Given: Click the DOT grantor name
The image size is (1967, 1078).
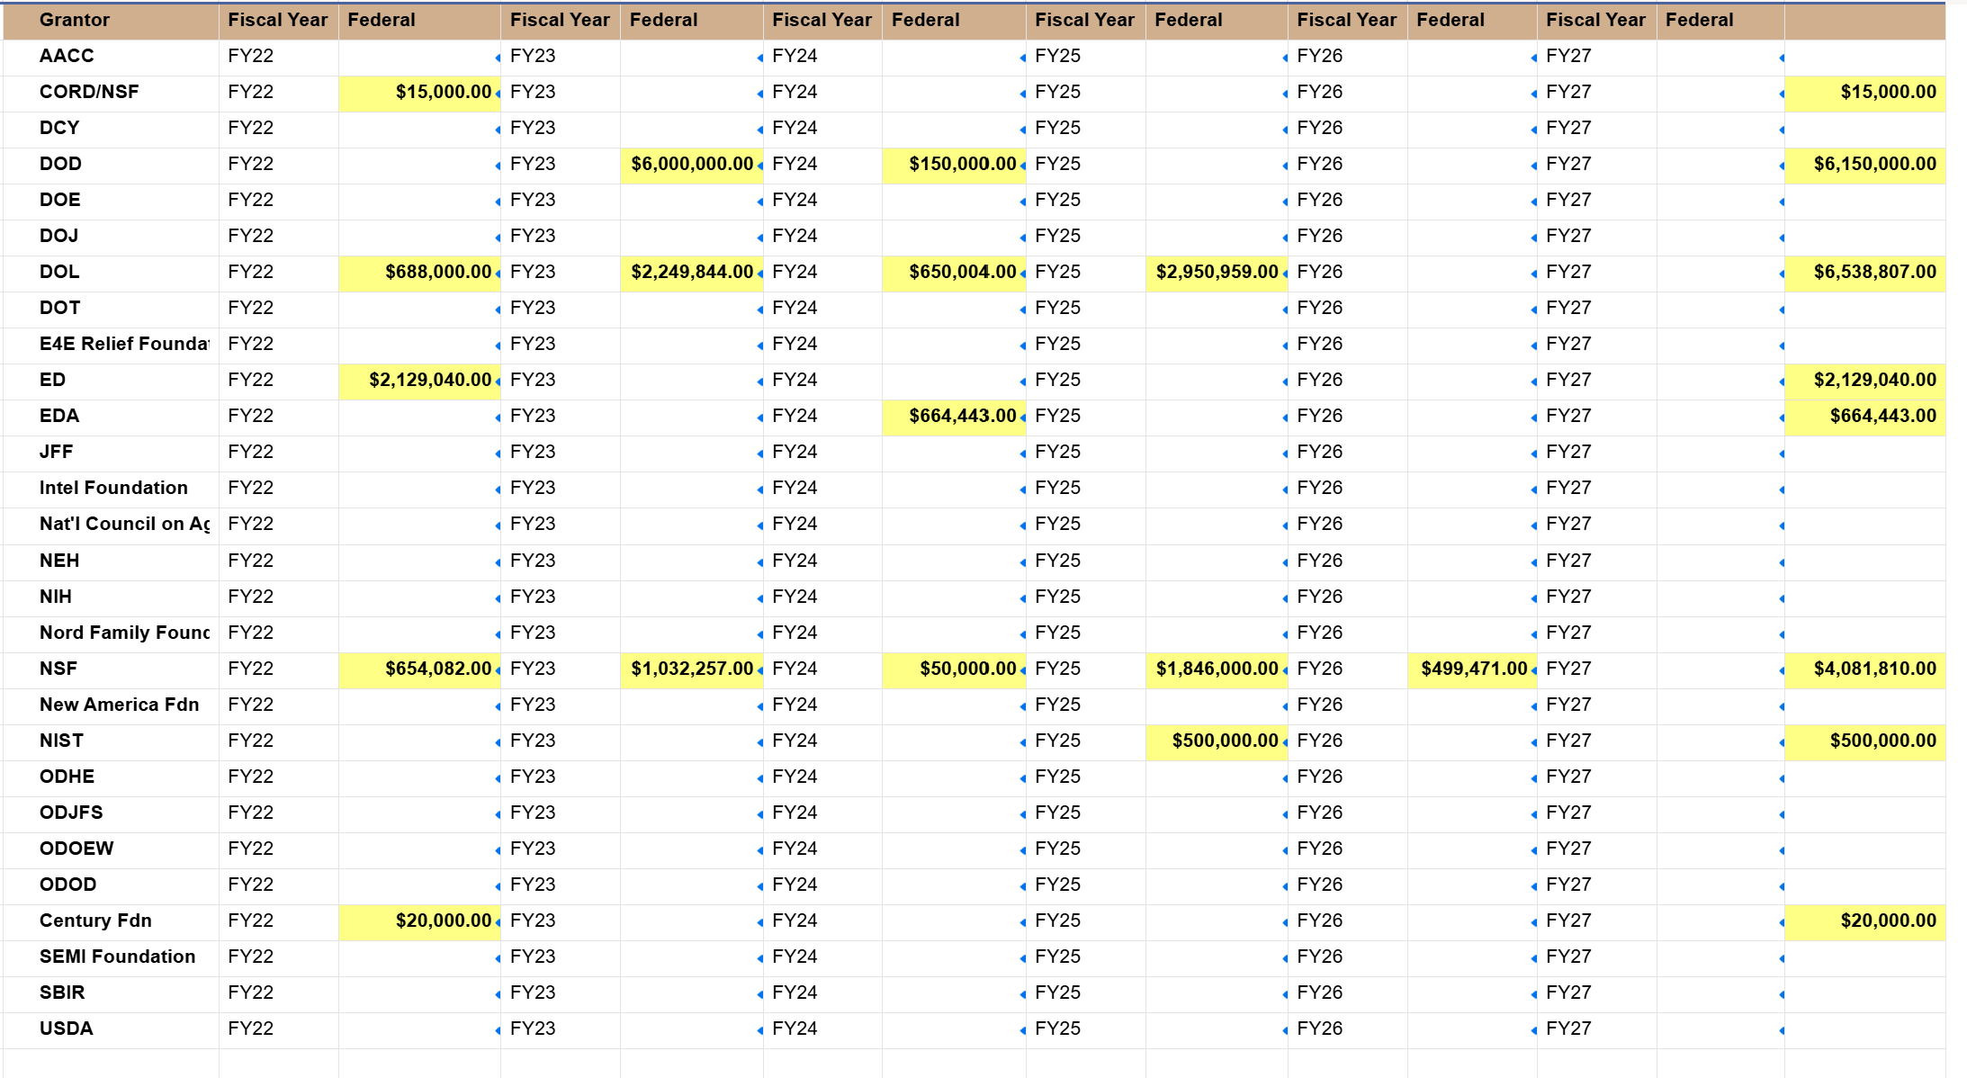Looking at the screenshot, I should coord(111,309).
